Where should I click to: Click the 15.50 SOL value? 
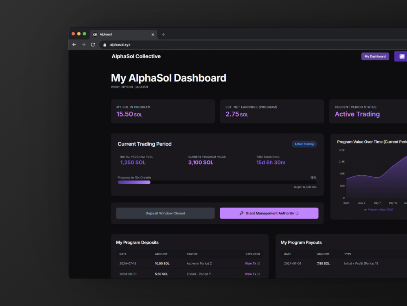129,114
